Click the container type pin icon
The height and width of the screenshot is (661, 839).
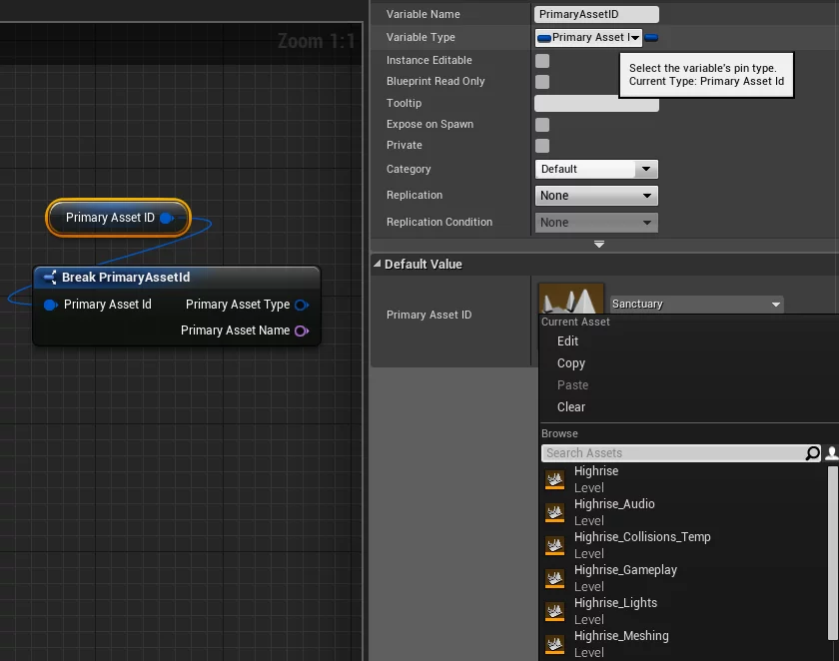[x=651, y=38]
